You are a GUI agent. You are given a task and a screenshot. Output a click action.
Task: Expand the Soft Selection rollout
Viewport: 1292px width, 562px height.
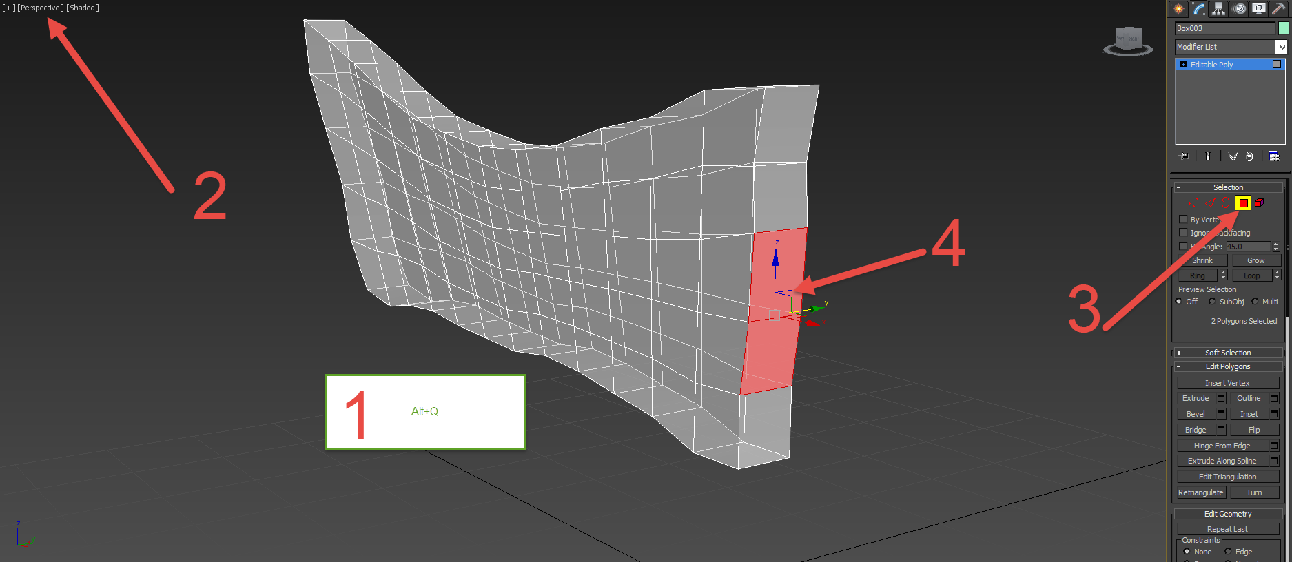[x=1228, y=353]
